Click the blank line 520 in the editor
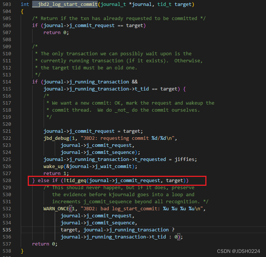 click(x=143, y=124)
